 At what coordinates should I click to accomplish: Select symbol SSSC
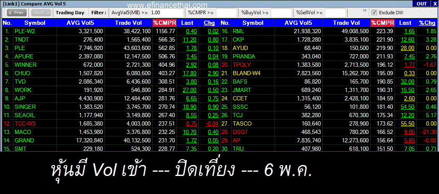[x=240, y=107]
